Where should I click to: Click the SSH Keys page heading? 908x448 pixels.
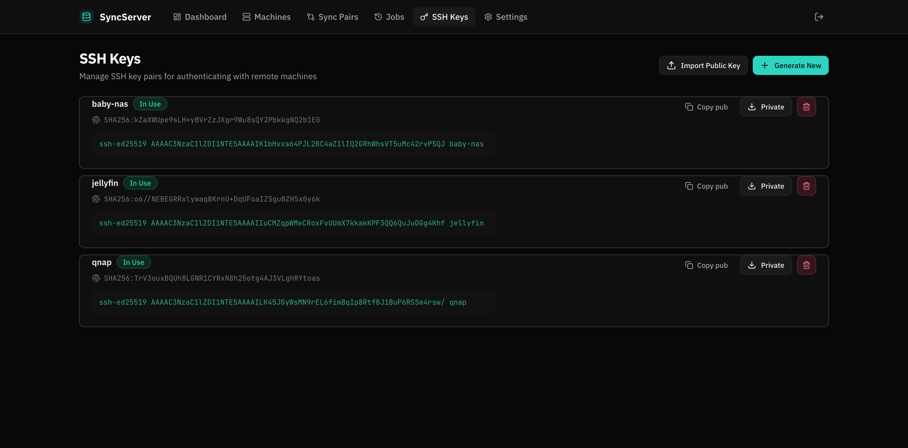point(110,59)
